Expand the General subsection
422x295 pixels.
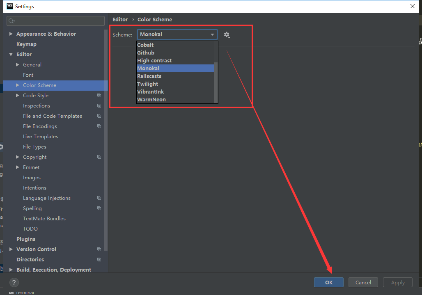click(x=18, y=64)
